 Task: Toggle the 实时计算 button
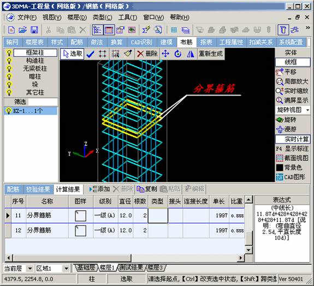293,139
